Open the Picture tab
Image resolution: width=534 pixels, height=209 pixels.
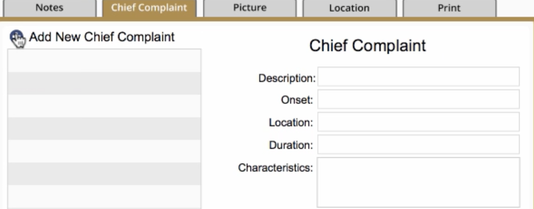point(250,8)
